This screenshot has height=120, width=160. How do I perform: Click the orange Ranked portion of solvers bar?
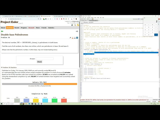60,84
